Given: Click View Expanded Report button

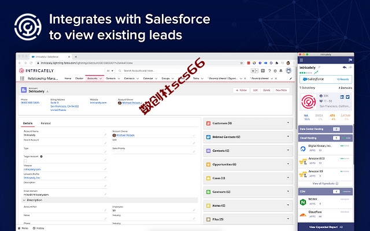Looking at the screenshot, I should 326,227.
